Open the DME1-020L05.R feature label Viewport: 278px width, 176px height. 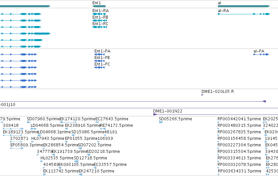(x=218, y=92)
